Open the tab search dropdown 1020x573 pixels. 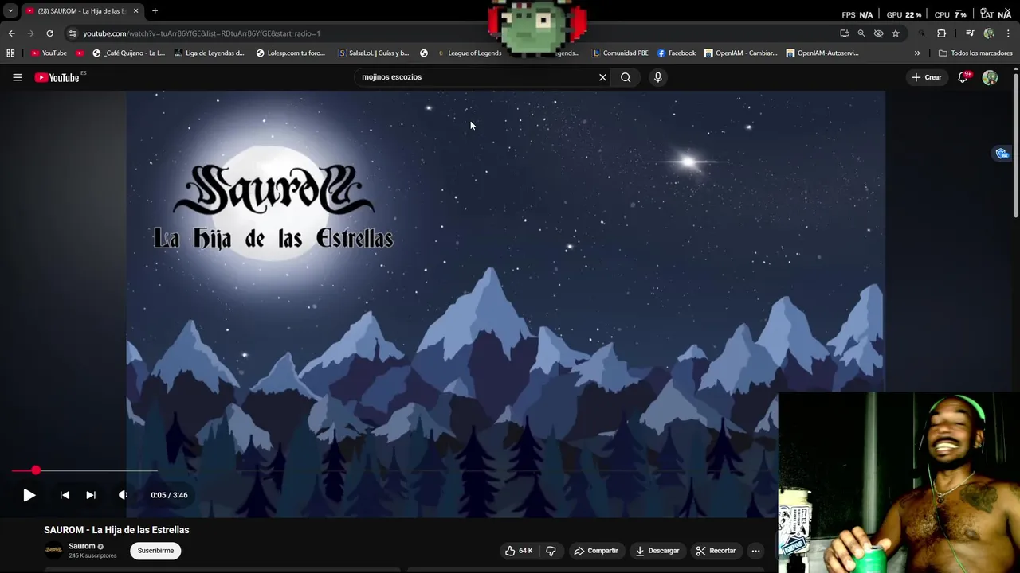pyautogui.click(x=10, y=11)
